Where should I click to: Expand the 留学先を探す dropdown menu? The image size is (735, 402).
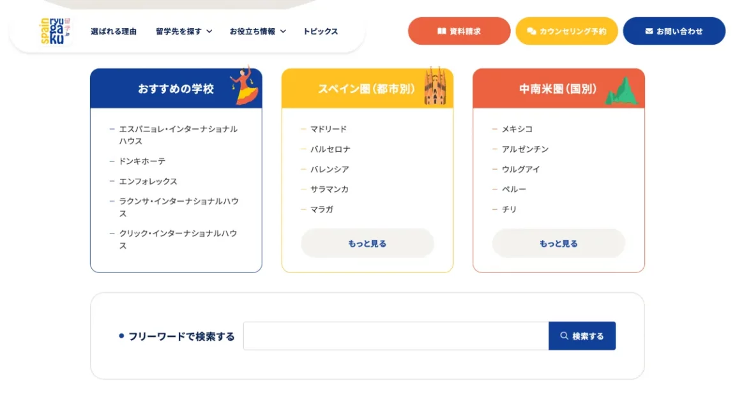184,31
